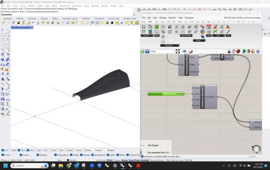Viewport: 270px width, 170px height.
Task: Open the Solution menu in Grasshopper
Action: (x=172, y=17)
